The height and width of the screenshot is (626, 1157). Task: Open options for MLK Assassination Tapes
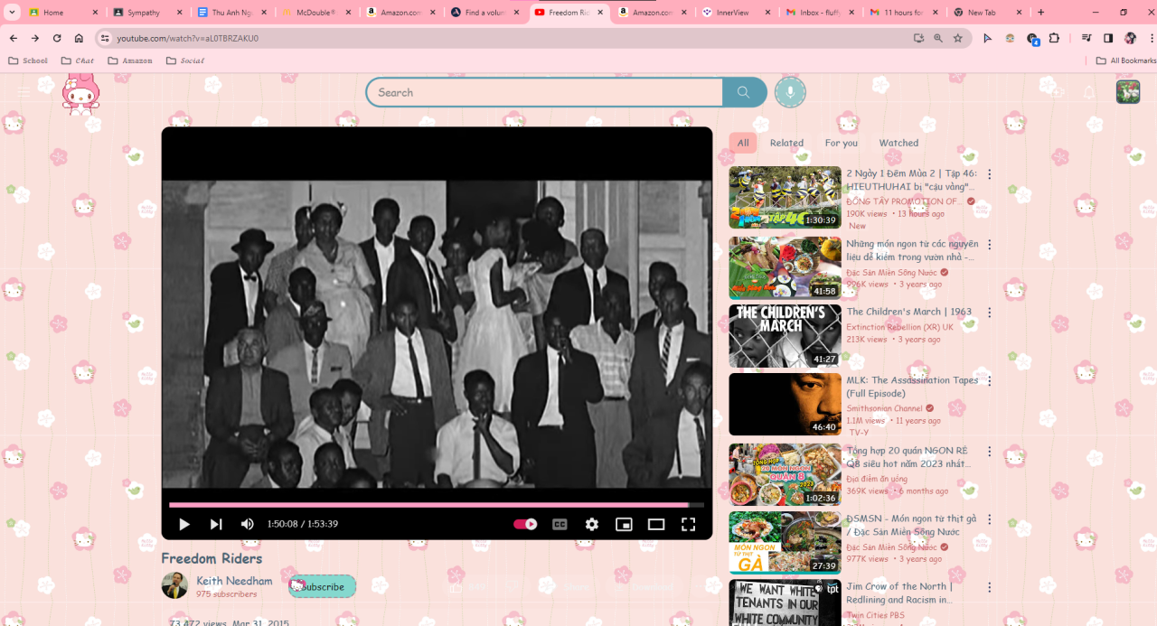[x=989, y=381]
